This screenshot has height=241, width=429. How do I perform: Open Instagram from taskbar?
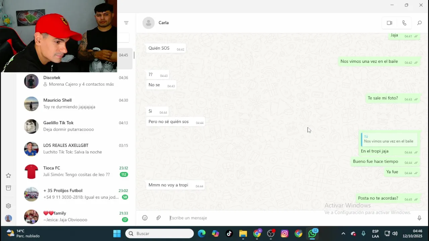[285, 233]
